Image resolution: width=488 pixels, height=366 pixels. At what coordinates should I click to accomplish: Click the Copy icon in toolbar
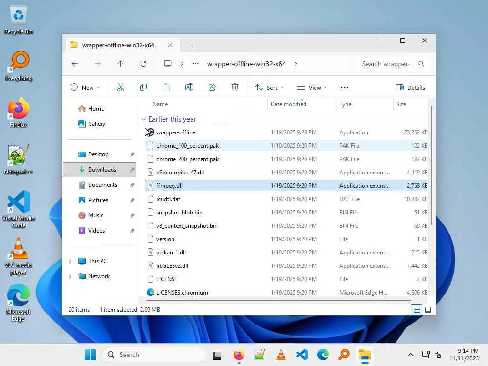point(143,88)
